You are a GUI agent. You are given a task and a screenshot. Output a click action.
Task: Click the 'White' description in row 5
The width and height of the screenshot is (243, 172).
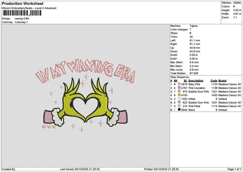pyautogui.click(x=192, y=99)
